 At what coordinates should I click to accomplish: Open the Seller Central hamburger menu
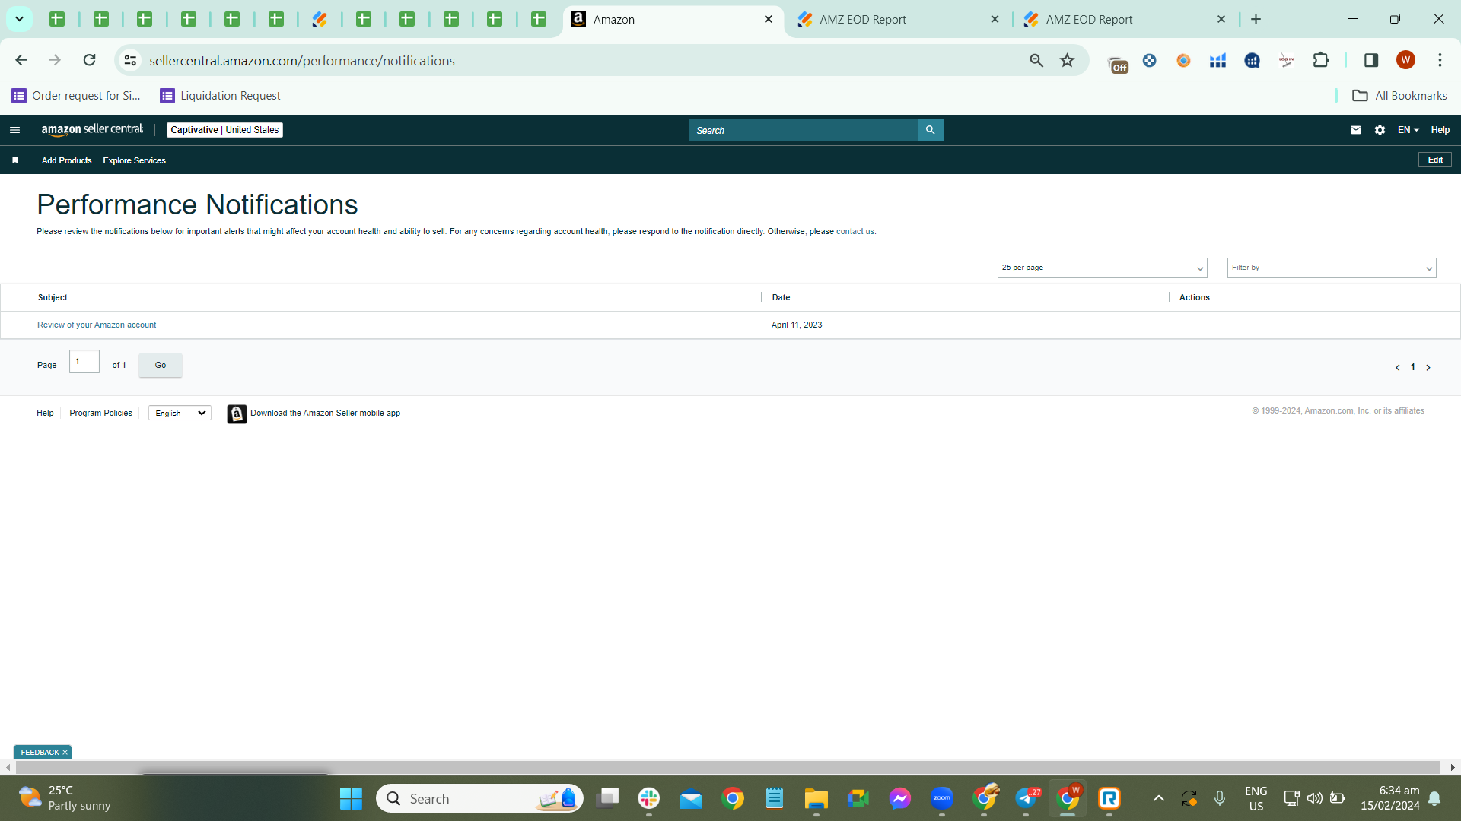(x=14, y=130)
